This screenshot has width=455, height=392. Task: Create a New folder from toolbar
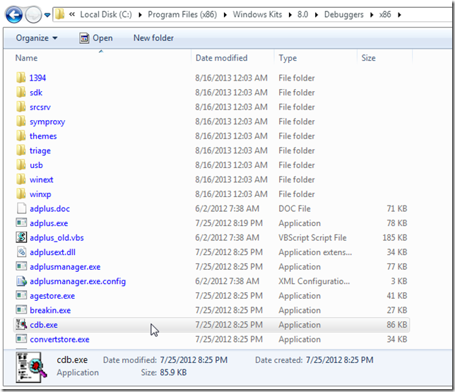(x=153, y=38)
